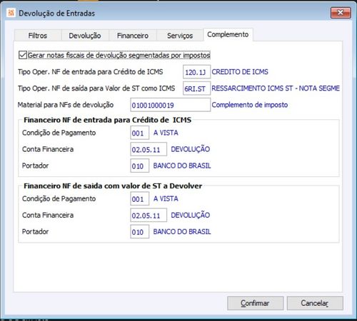357x321 pixels.
Task: Edit Portador field in ST a Devolver group
Action: 139,232
